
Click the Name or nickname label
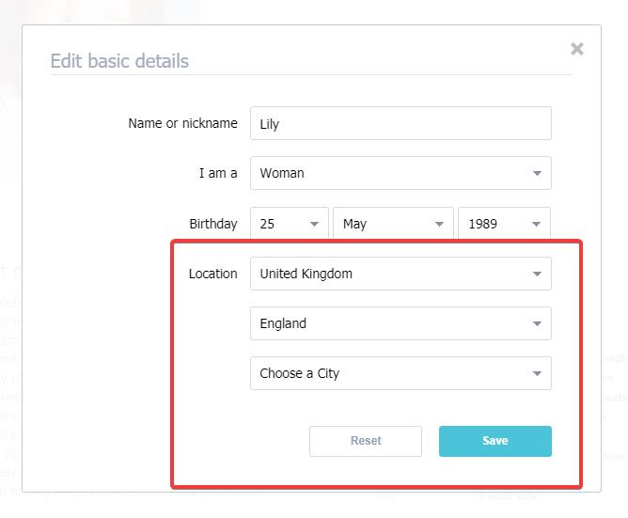coord(182,123)
